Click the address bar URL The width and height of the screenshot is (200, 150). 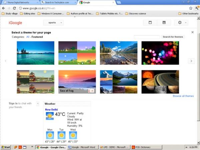pos(39,8)
